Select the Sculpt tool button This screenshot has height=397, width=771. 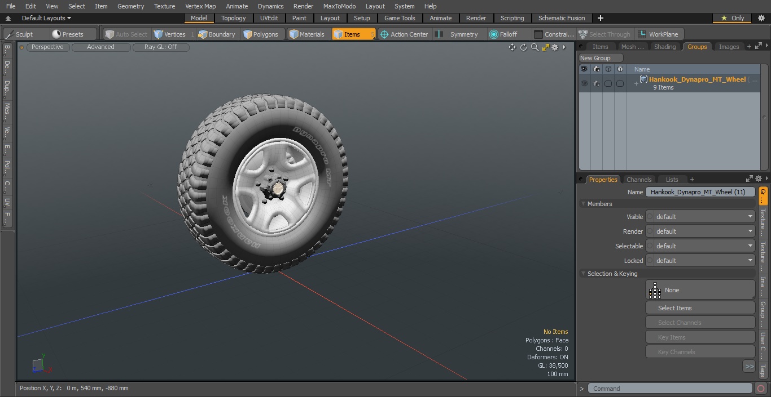click(x=26, y=34)
